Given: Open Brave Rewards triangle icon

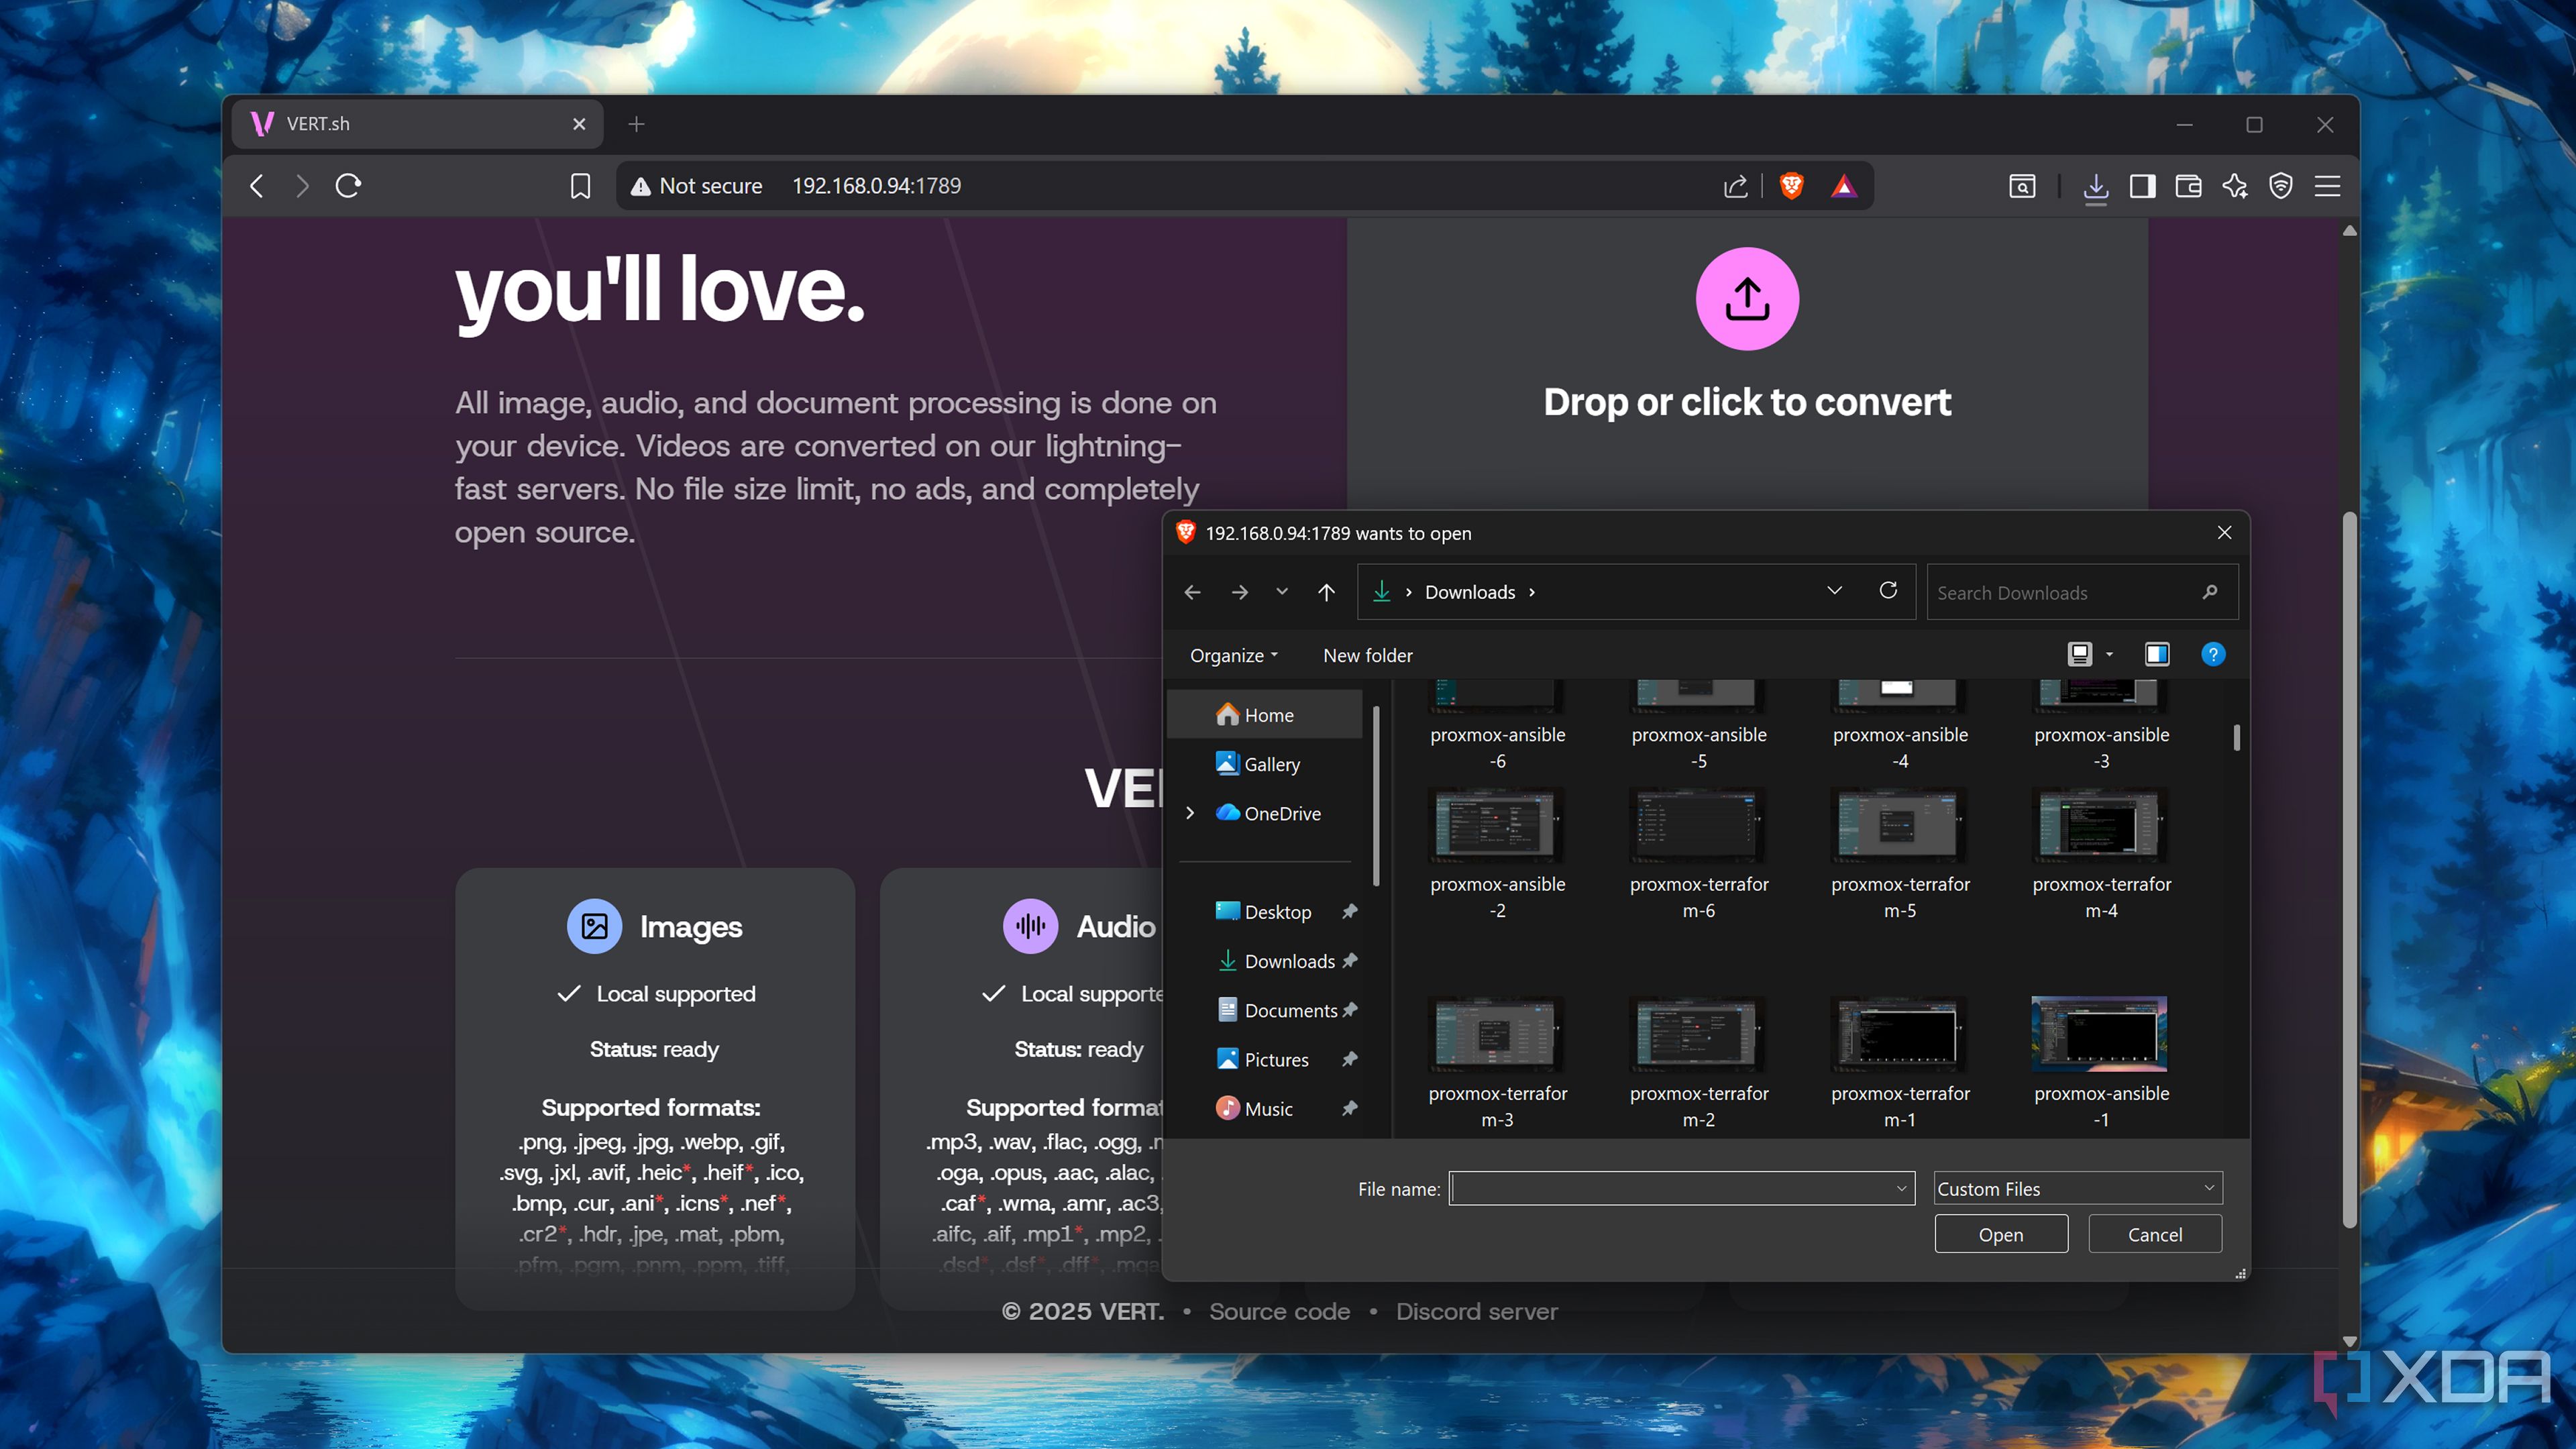Looking at the screenshot, I should pyautogui.click(x=1843, y=186).
